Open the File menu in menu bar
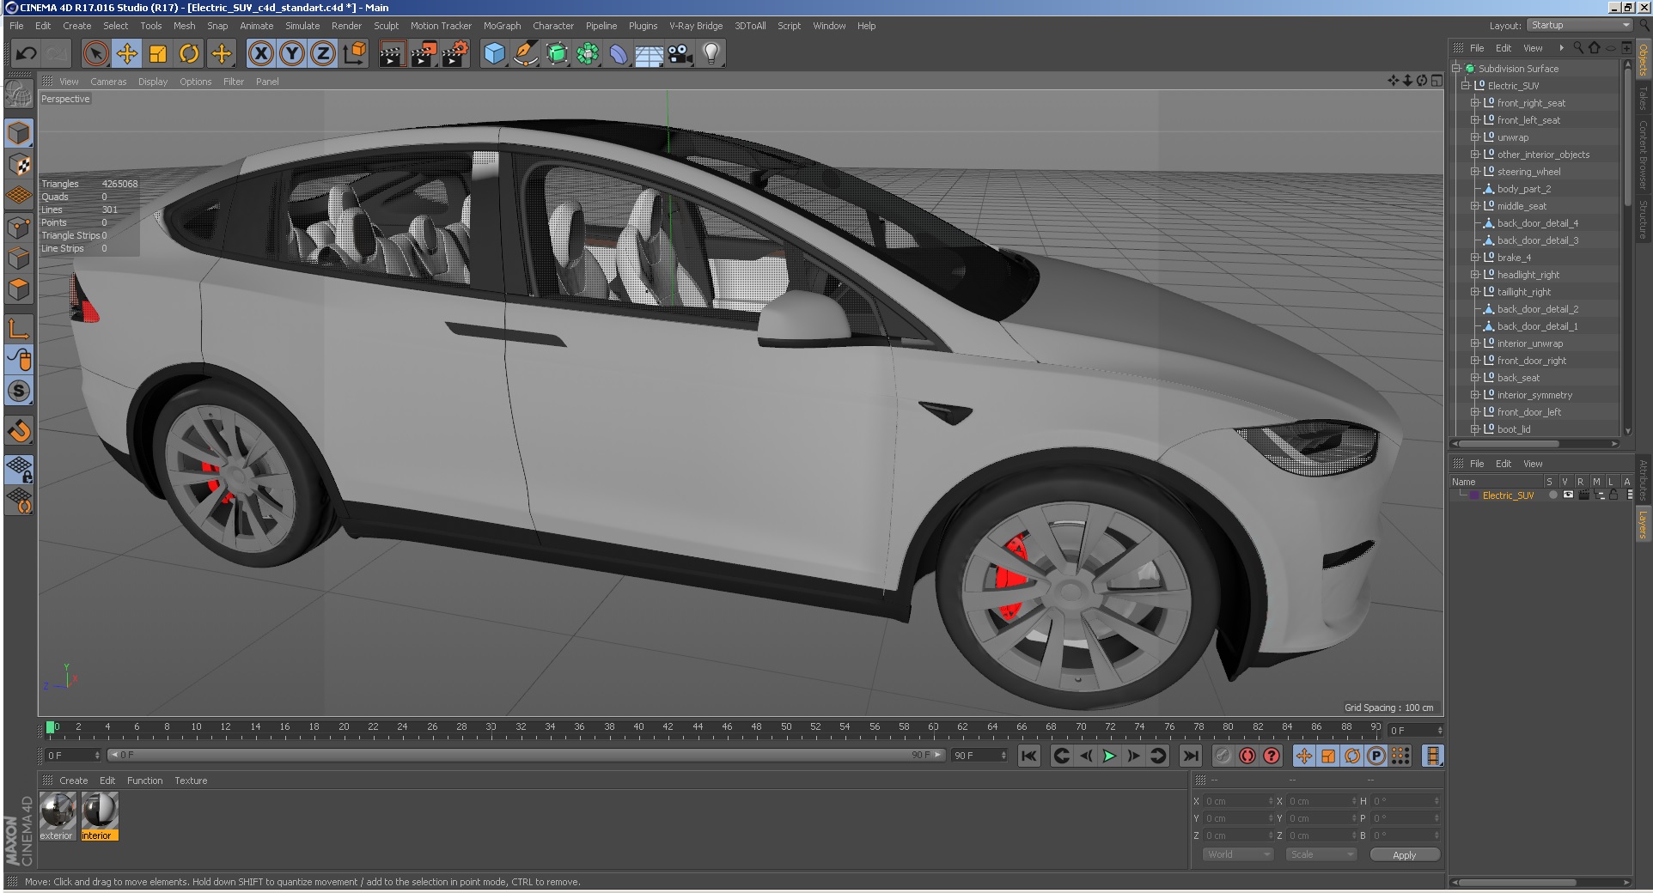 point(16,26)
